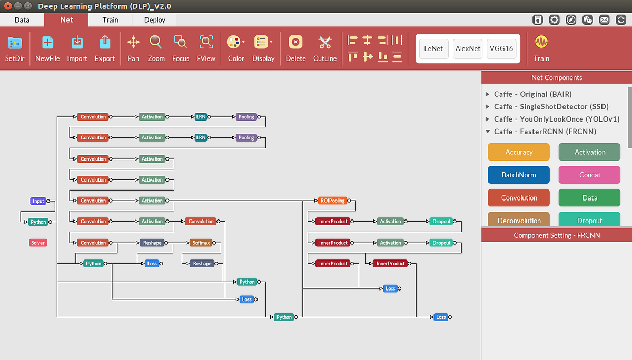Align nodes left using alignment icon
The height and width of the screenshot is (360, 632).
coord(352,41)
